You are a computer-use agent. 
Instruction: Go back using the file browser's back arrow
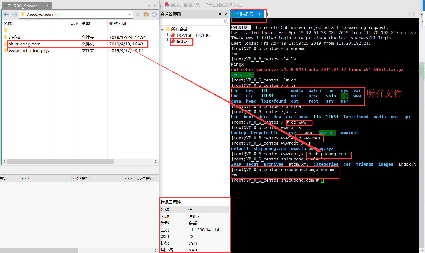(x=6, y=14)
